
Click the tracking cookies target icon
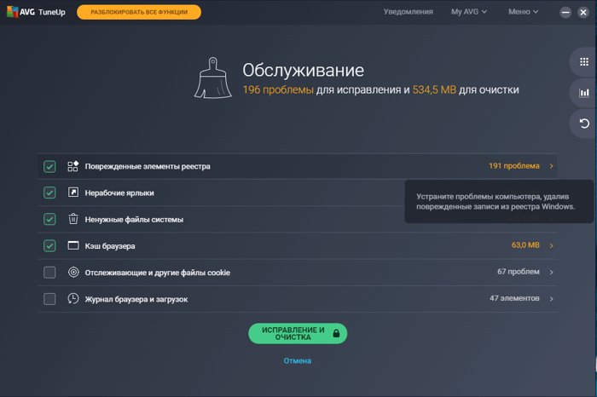(x=73, y=273)
